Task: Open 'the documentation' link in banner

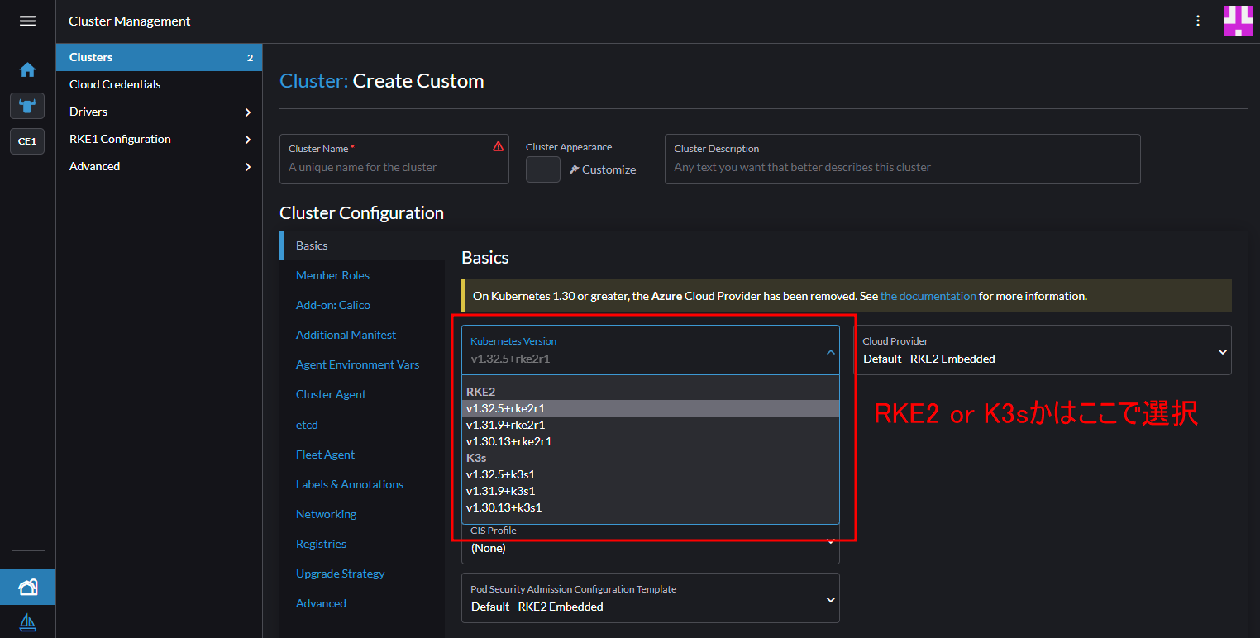Action: click(x=928, y=296)
